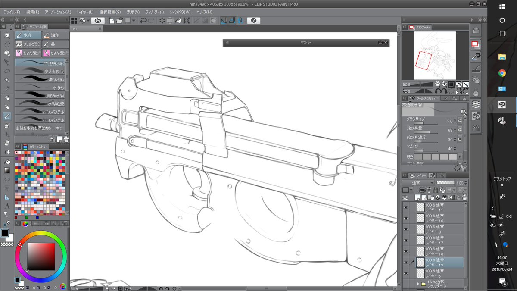Click the Navigator canvas thumbnail

(436, 55)
